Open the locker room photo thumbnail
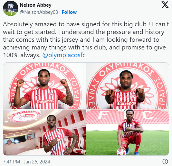Image resolution: width=172 pixels, height=166 pixels. pos(44,132)
